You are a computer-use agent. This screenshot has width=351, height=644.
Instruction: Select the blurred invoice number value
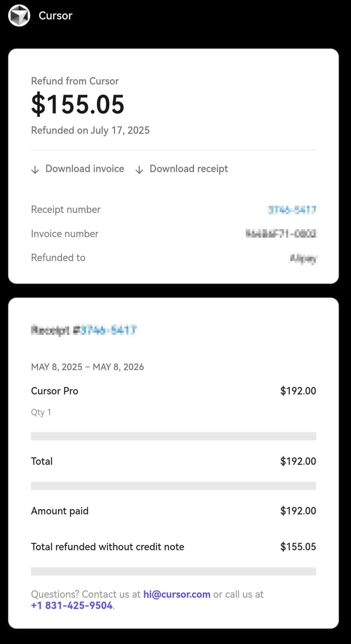[x=281, y=234]
